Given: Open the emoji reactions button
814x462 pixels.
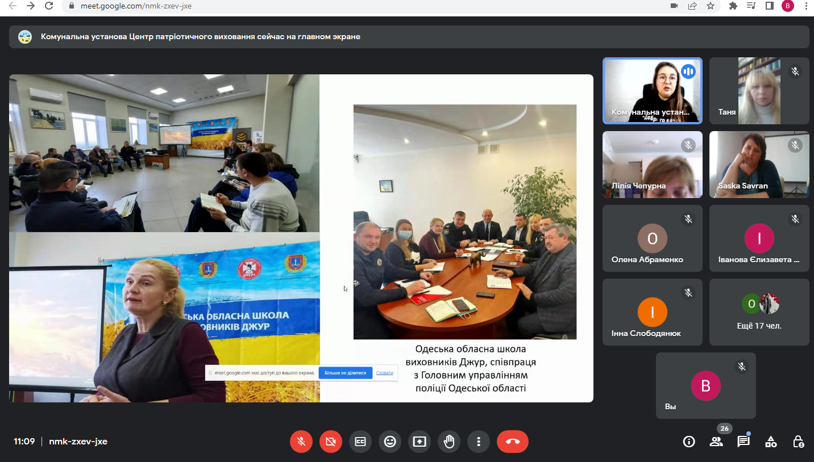Looking at the screenshot, I should tap(390, 442).
